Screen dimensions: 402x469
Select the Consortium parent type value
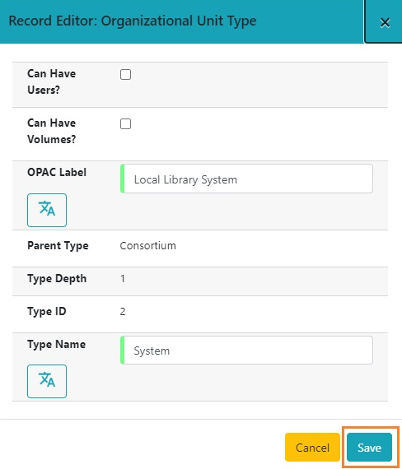pyautogui.click(x=148, y=245)
